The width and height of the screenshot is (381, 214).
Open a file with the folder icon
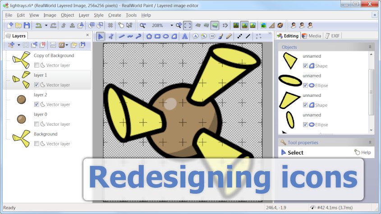click(18, 25)
